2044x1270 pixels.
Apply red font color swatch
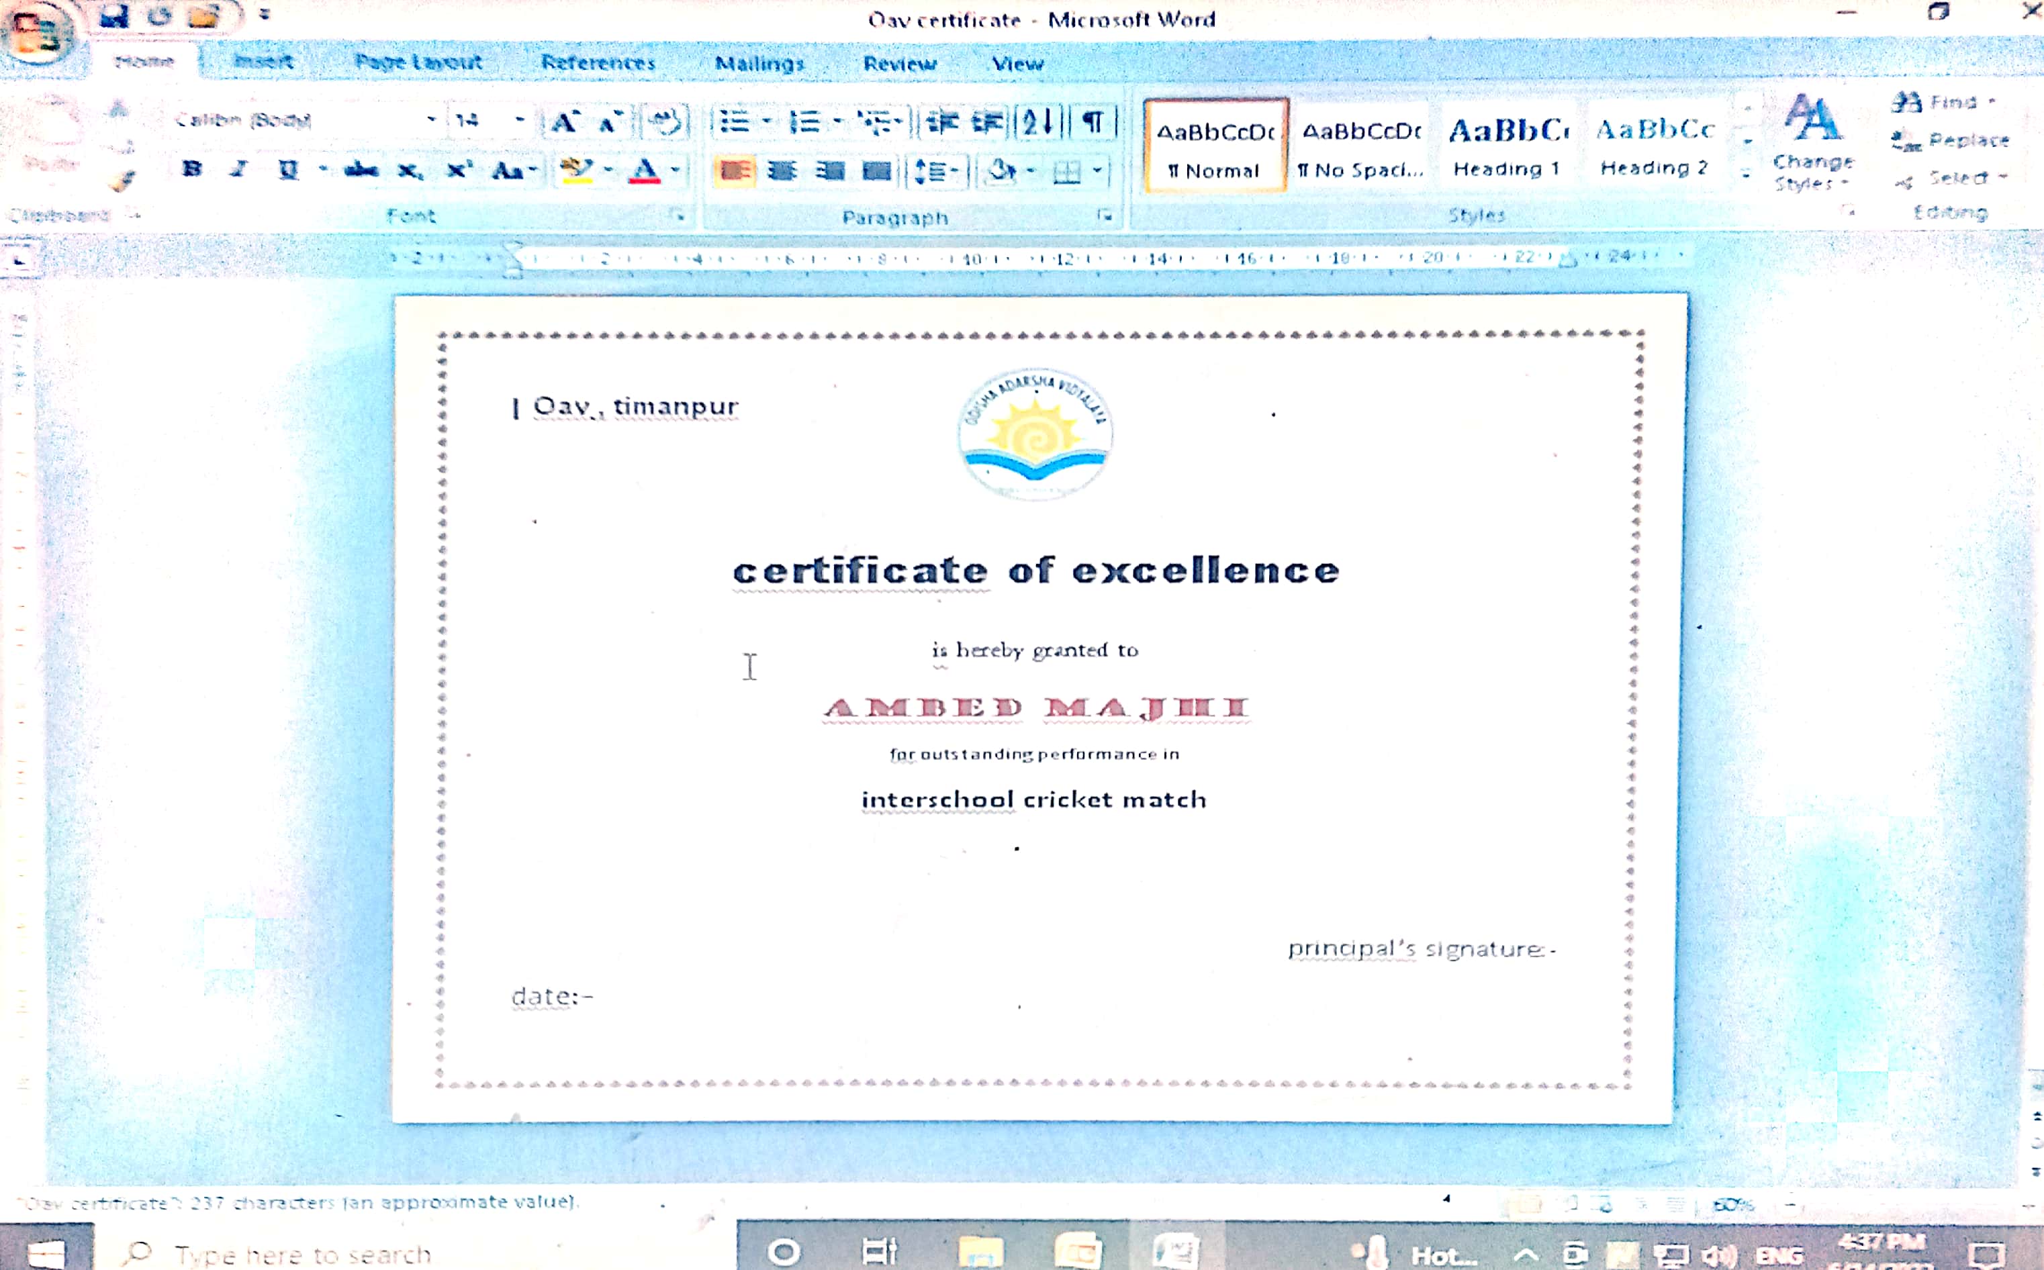point(645,171)
